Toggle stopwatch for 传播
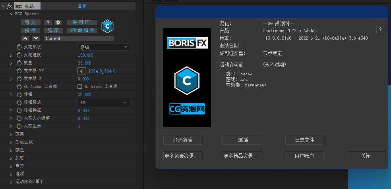The image size is (391, 189). [19, 95]
